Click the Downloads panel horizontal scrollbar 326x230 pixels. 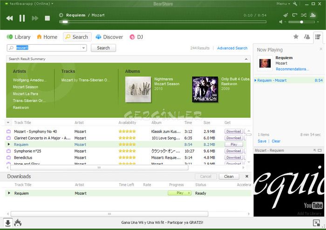click(x=109, y=214)
